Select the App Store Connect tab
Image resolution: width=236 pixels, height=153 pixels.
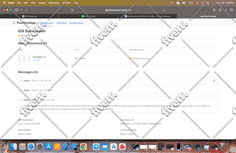coord(206,16)
